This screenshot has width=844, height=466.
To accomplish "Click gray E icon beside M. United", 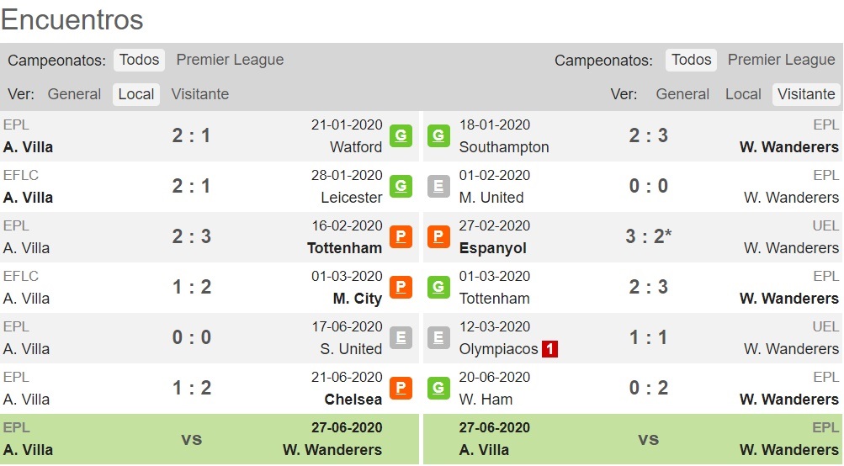I will [x=438, y=186].
